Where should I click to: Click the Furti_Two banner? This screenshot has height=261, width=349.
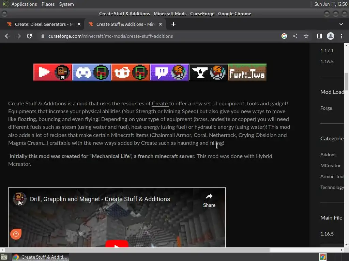click(247, 72)
